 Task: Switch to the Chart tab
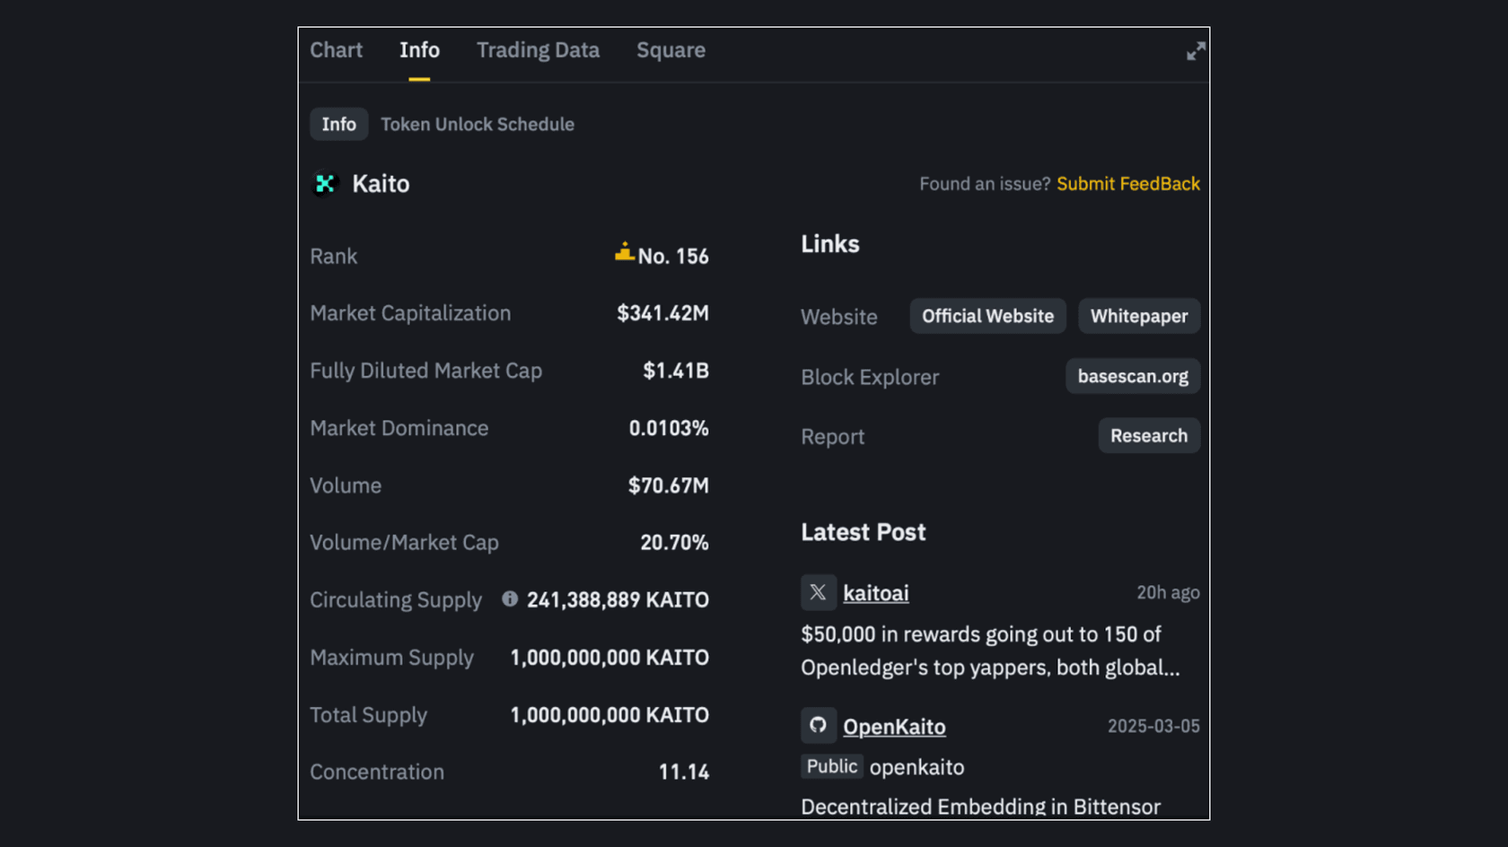pyautogui.click(x=337, y=50)
